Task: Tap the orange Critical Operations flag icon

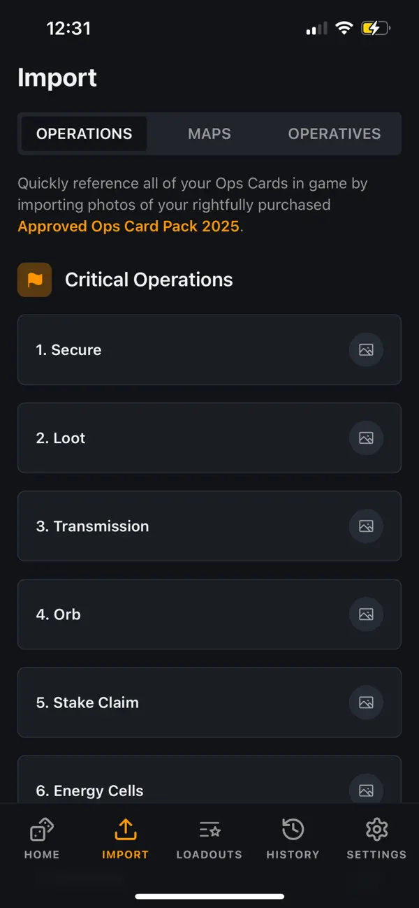Action: tap(34, 280)
